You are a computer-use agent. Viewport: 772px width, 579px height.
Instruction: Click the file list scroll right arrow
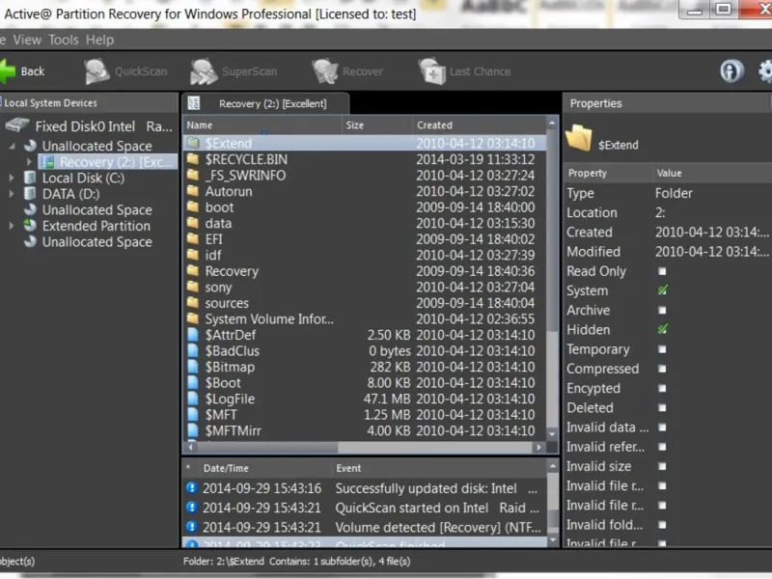(x=538, y=447)
